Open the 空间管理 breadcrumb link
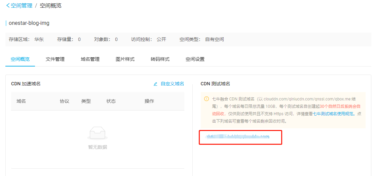Image resolution: width=372 pixels, height=176 pixels. click(22, 6)
